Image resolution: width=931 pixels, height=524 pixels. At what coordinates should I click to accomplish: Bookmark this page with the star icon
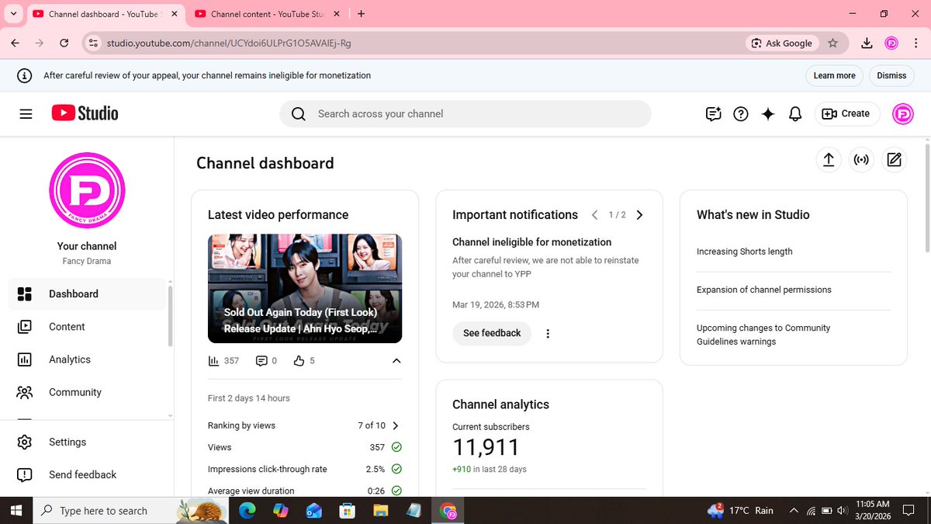click(832, 43)
